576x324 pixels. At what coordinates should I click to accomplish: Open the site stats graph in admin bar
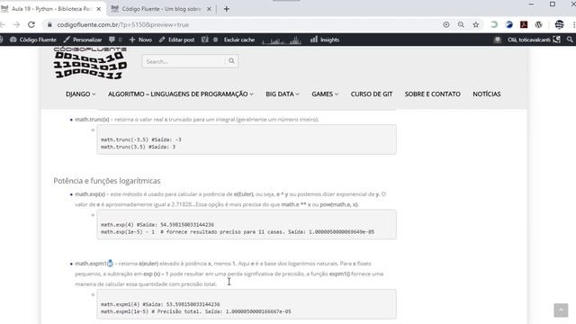click(282, 40)
